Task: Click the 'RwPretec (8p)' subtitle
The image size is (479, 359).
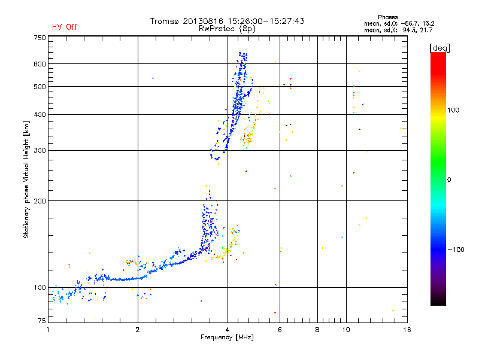Action: [x=227, y=29]
